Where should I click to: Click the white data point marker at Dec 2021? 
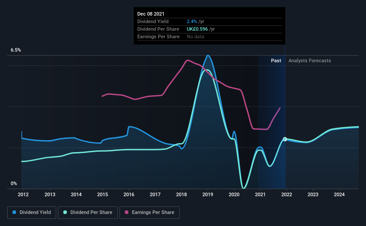(285, 139)
